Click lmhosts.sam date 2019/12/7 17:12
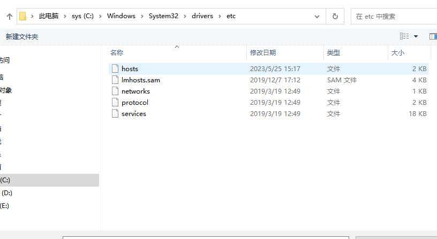This screenshot has height=239, width=437. (x=275, y=80)
